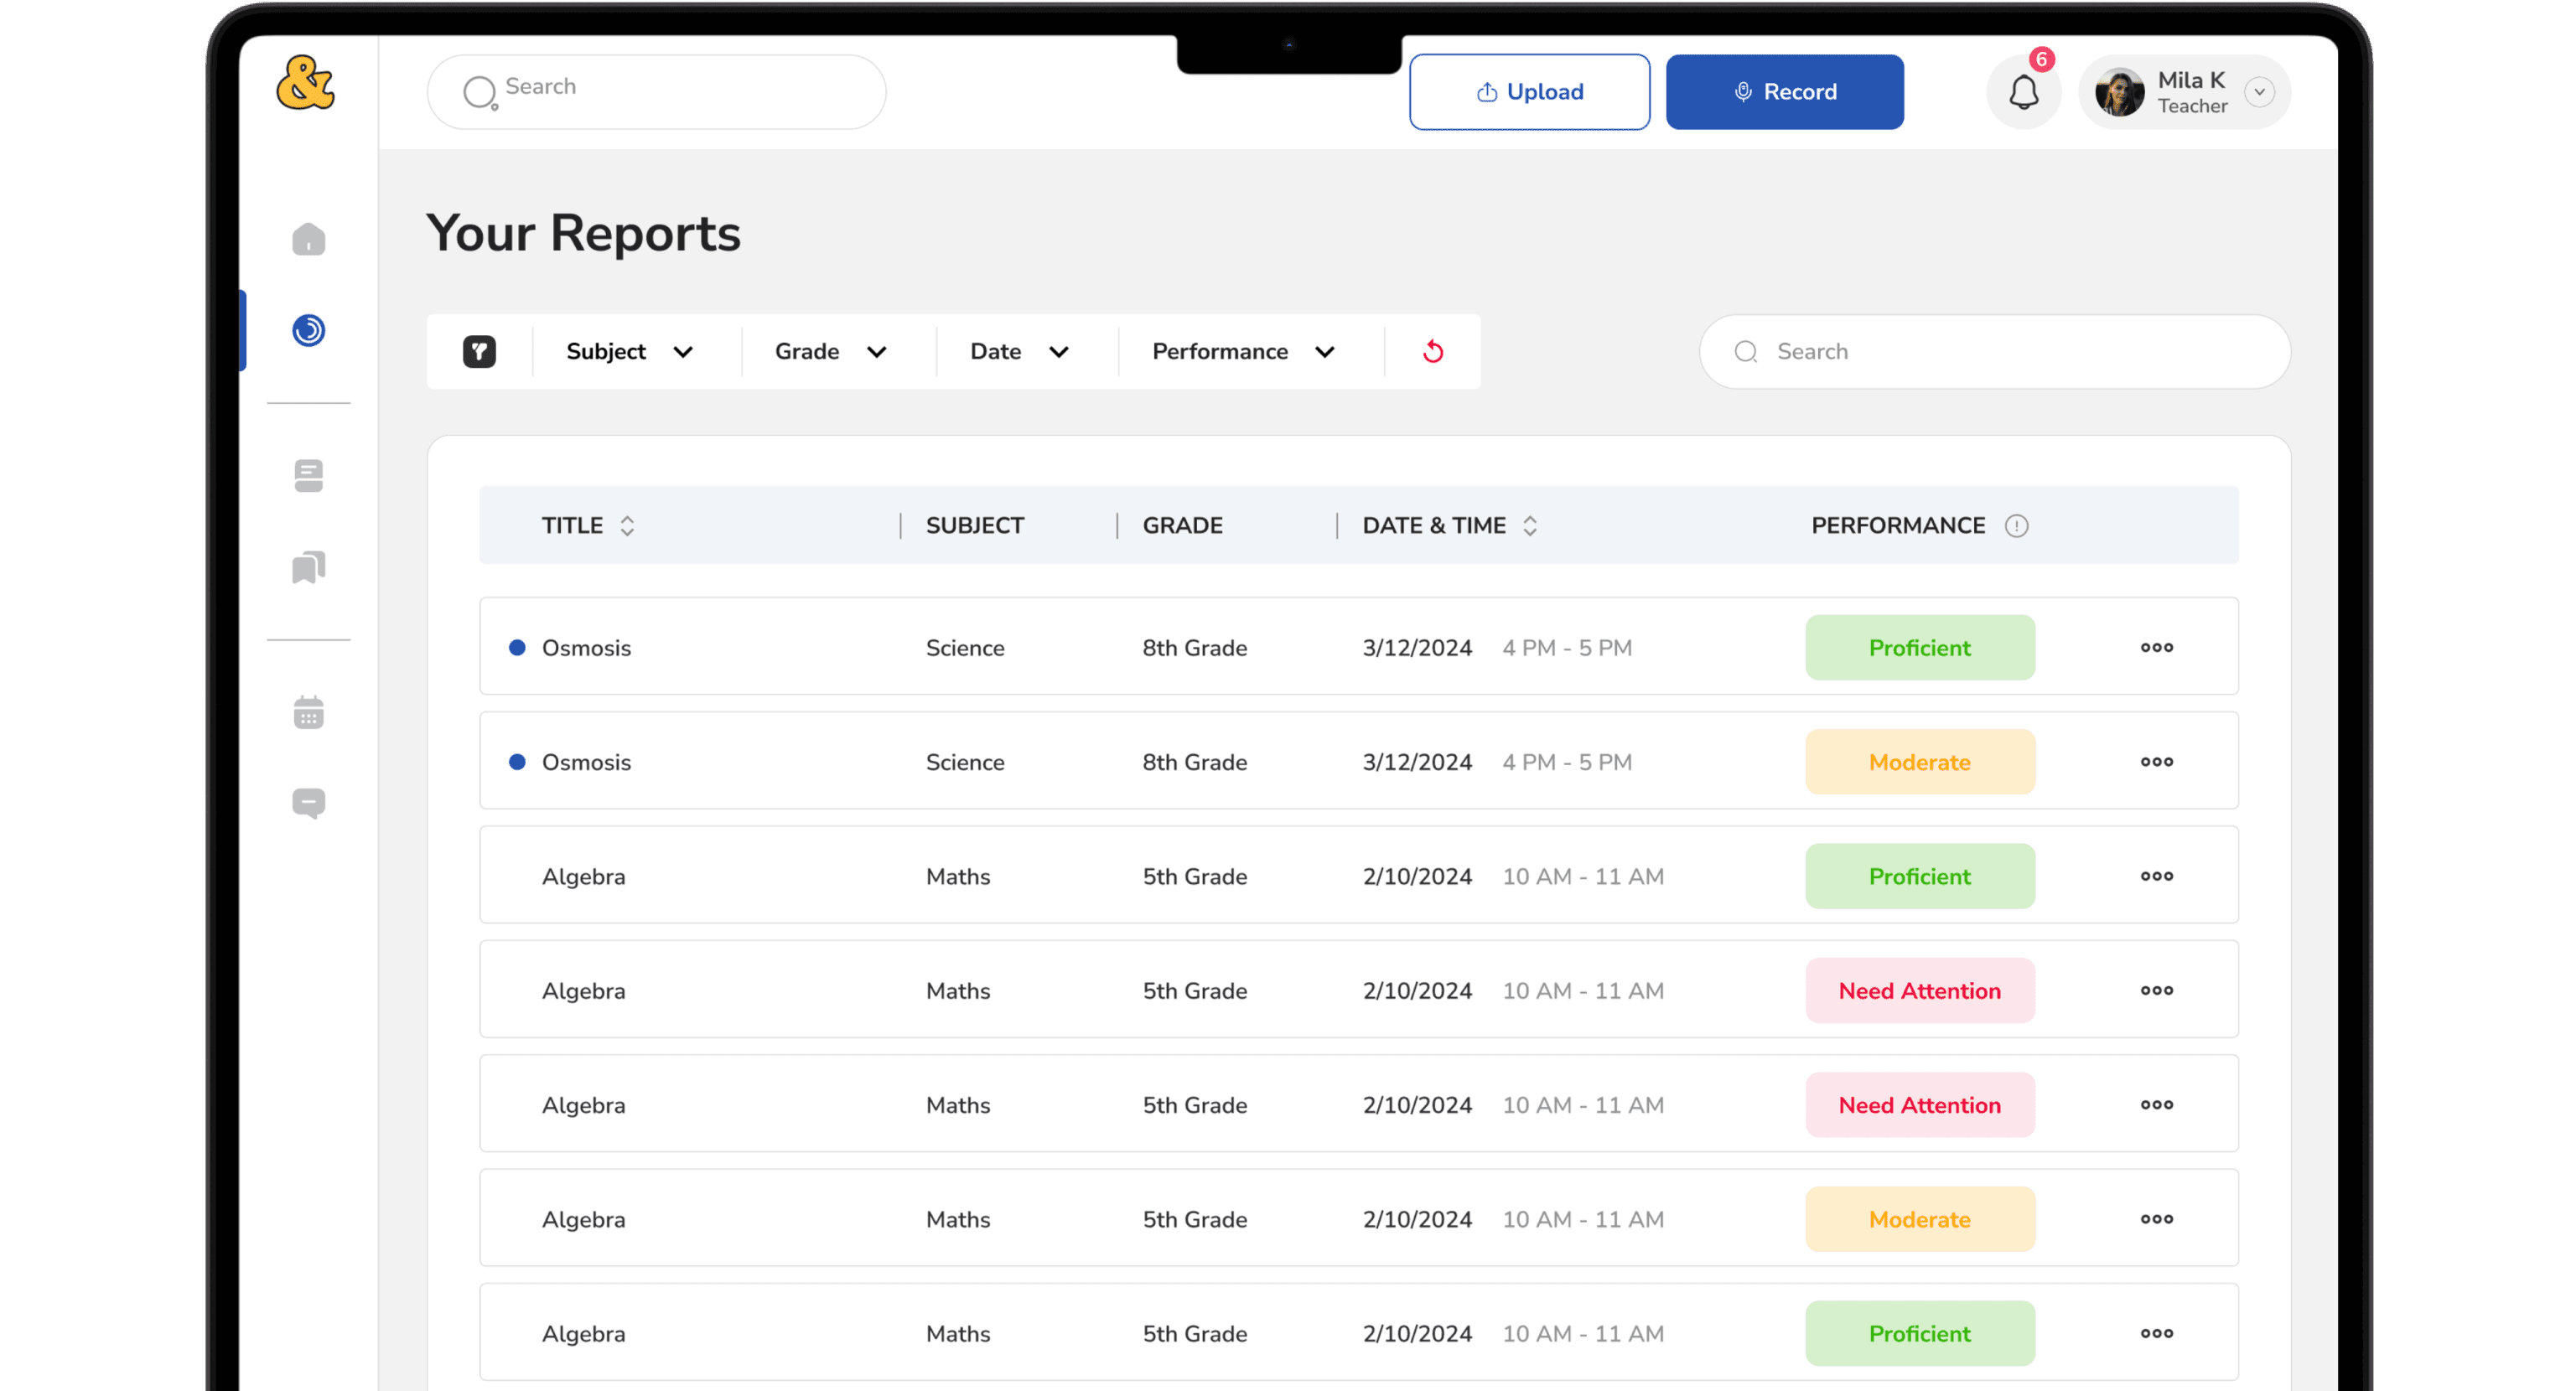Click the black filter funnel icon
The height and width of the screenshot is (1391, 2576).
coord(479,352)
